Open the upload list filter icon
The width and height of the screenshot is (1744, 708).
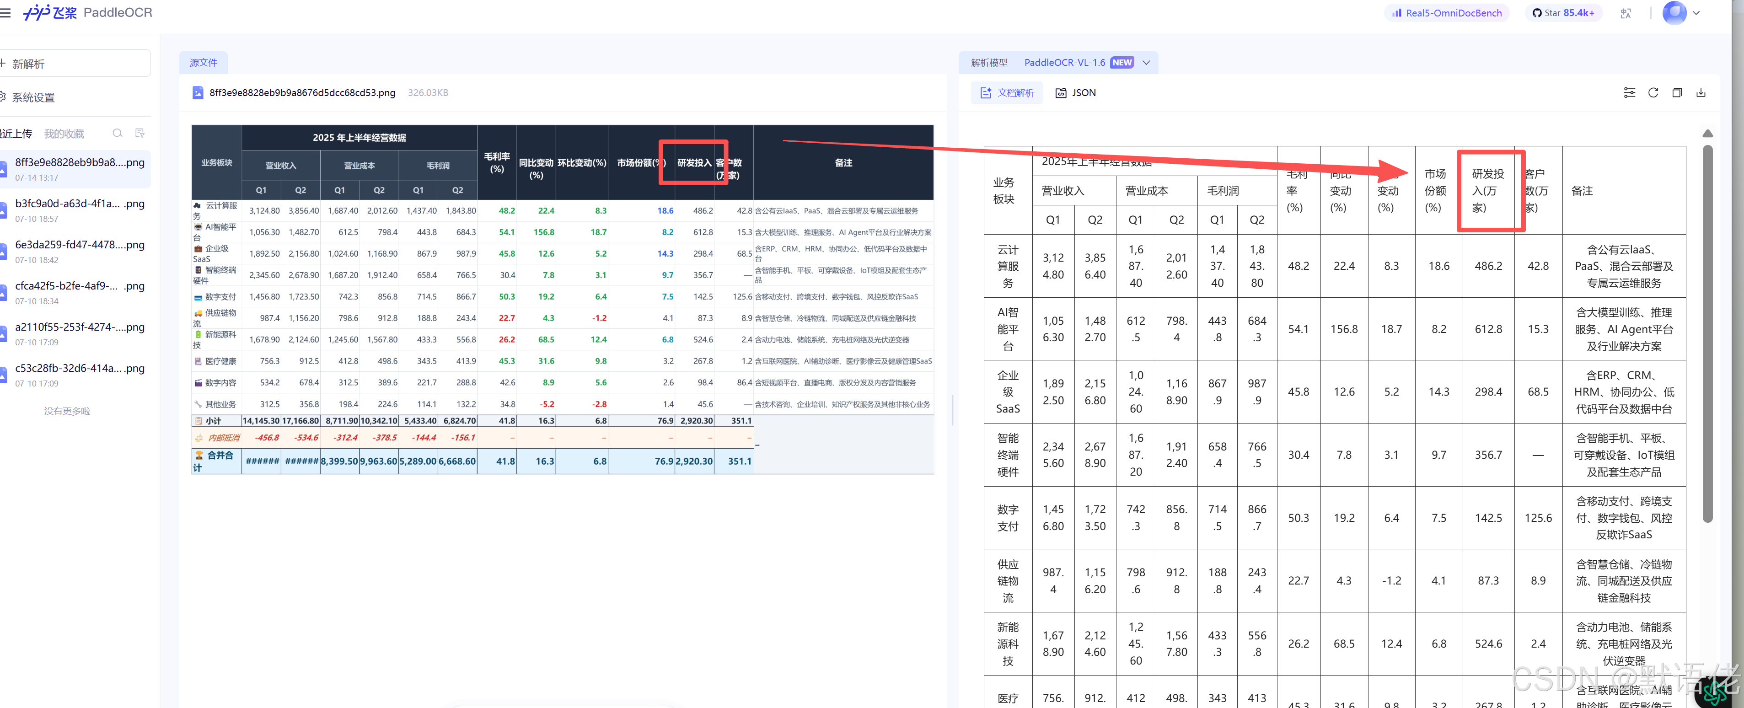coord(140,134)
